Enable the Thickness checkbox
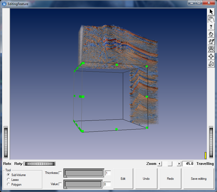The image size is (217, 192). [x=60, y=173]
